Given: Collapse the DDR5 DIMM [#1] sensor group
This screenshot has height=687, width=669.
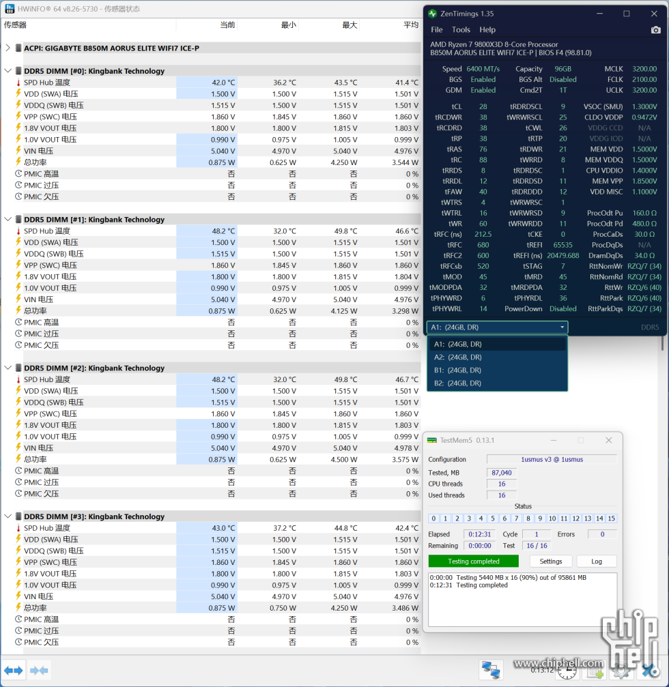Looking at the screenshot, I should coord(8,219).
